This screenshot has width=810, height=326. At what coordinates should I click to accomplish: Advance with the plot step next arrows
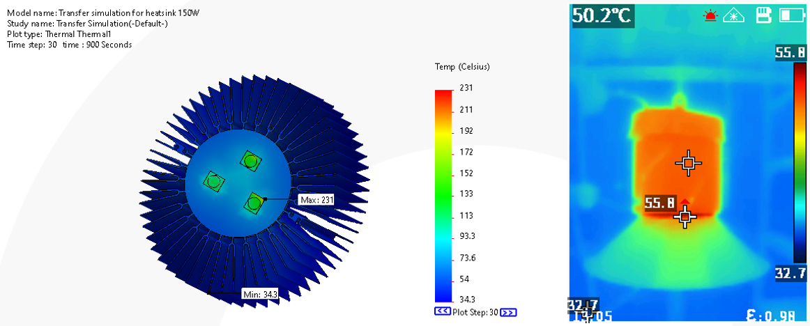(x=509, y=312)
